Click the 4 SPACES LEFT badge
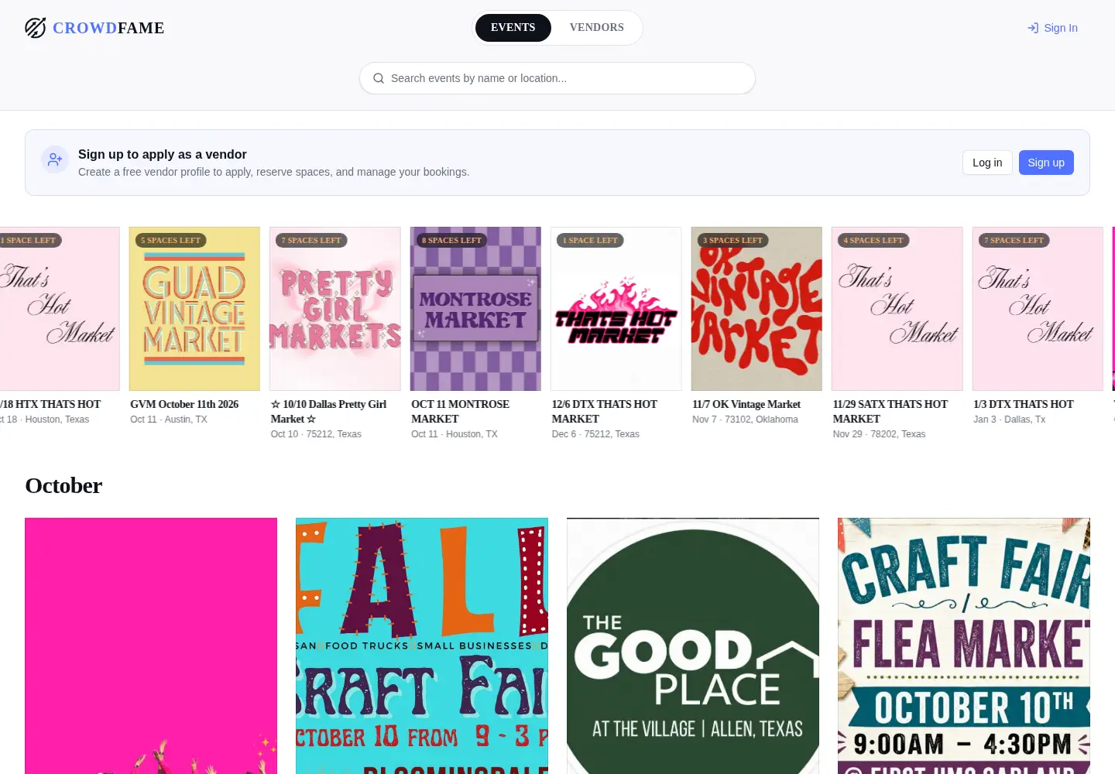The width and height of the screenshot is (1115, 774). [x=873, y=240]
